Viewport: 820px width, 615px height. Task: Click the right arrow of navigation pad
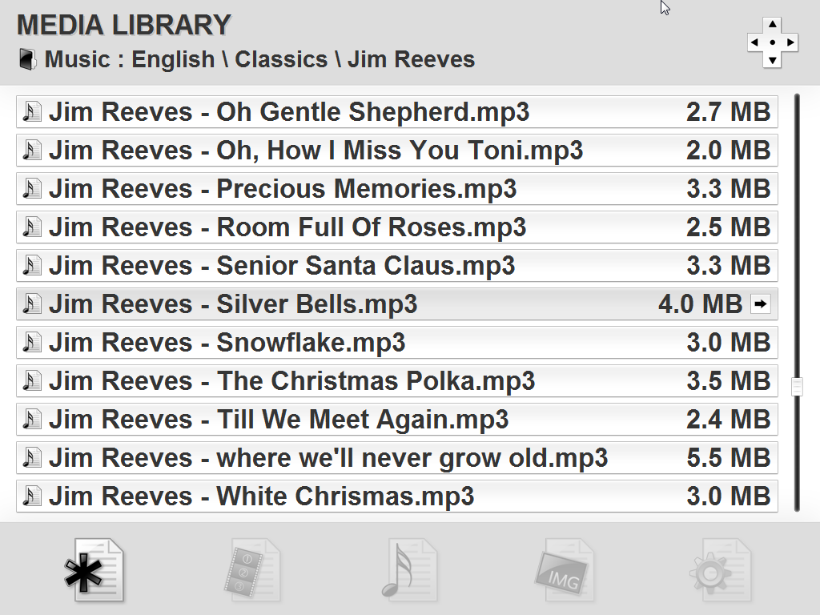point(790,42)
